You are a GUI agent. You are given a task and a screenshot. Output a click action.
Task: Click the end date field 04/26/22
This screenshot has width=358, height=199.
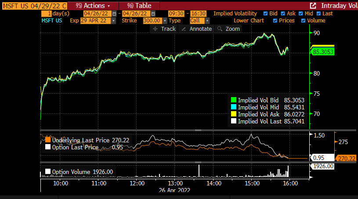click(x=136, y=14)
